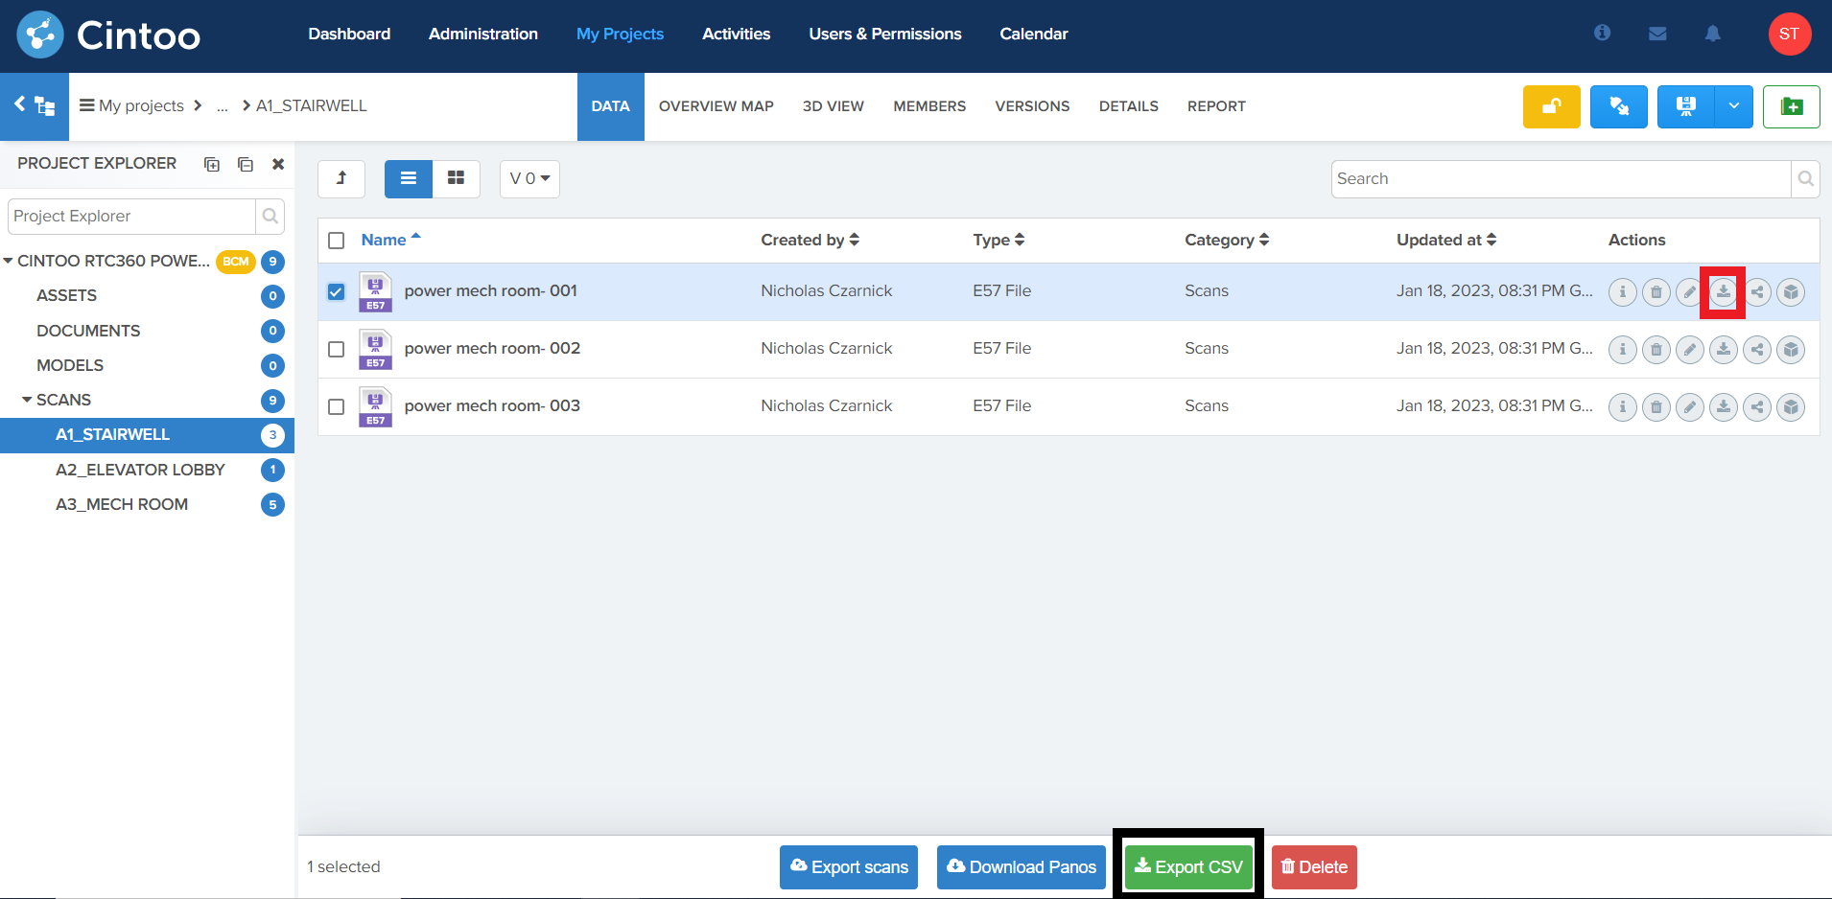Viewport: 1832px width, 899px height.
Task: Open the Dashboard menu
Action: [349, 34]
